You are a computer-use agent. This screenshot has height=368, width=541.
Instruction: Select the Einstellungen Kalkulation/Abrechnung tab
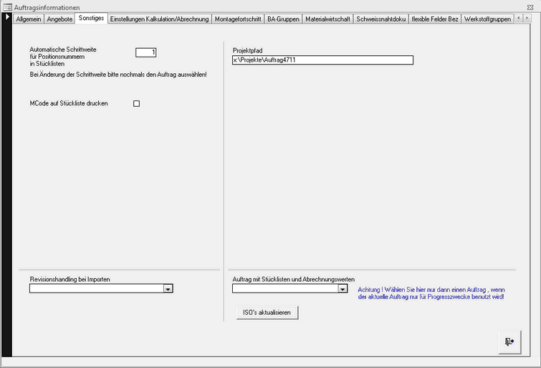[x=159, y=19]
